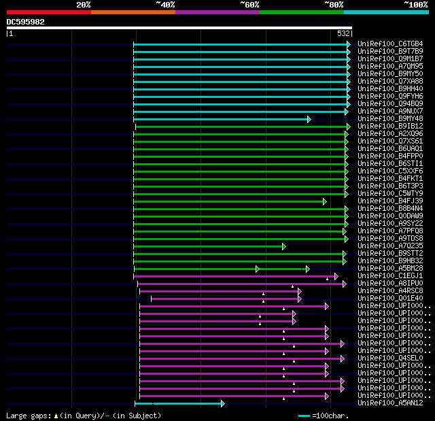Click the green alignment bar for A7Q235
The image size is (435, 421).
208,247
